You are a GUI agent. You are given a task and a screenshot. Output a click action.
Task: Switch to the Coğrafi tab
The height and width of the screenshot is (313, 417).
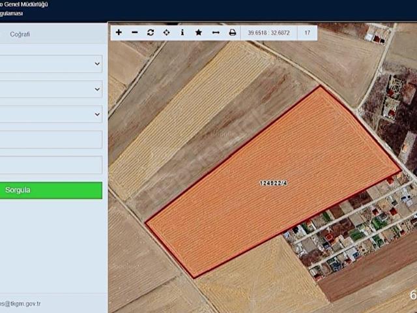20,35
